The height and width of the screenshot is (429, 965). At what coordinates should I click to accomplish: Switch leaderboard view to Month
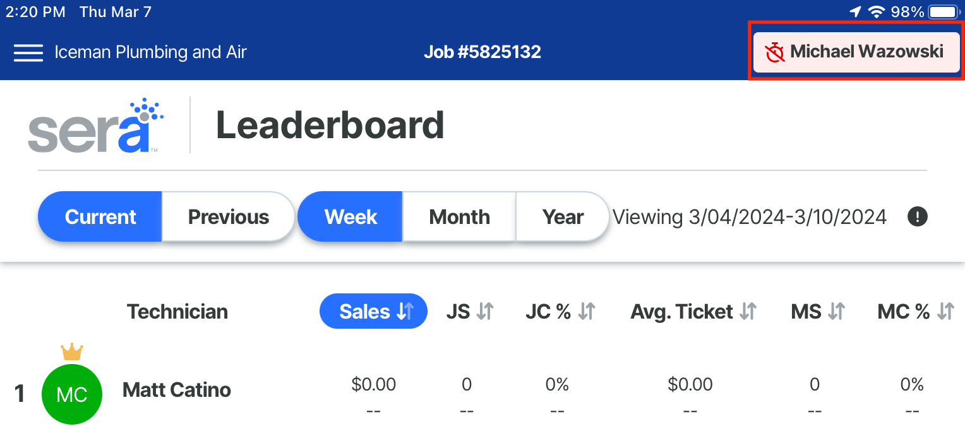pyautogui.click(x=460, y=217)
